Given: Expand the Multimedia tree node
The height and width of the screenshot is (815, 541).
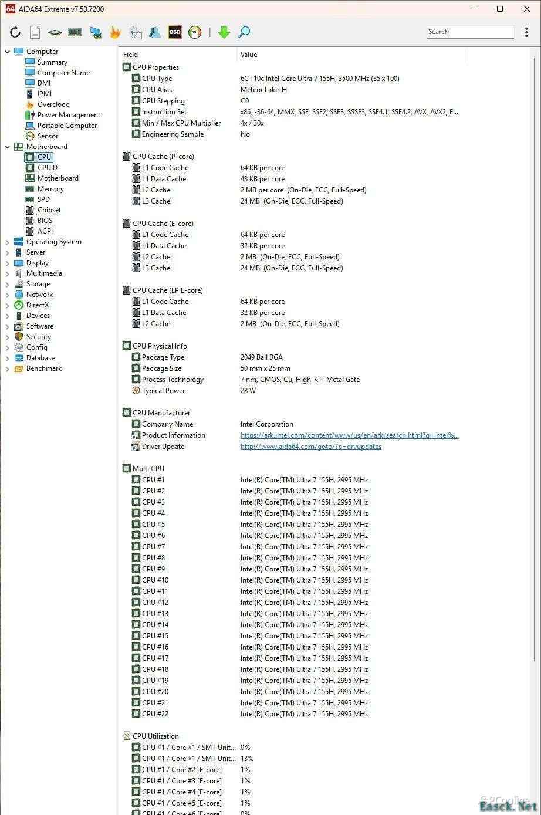Looking at the screenshot, I should [8, 273].
